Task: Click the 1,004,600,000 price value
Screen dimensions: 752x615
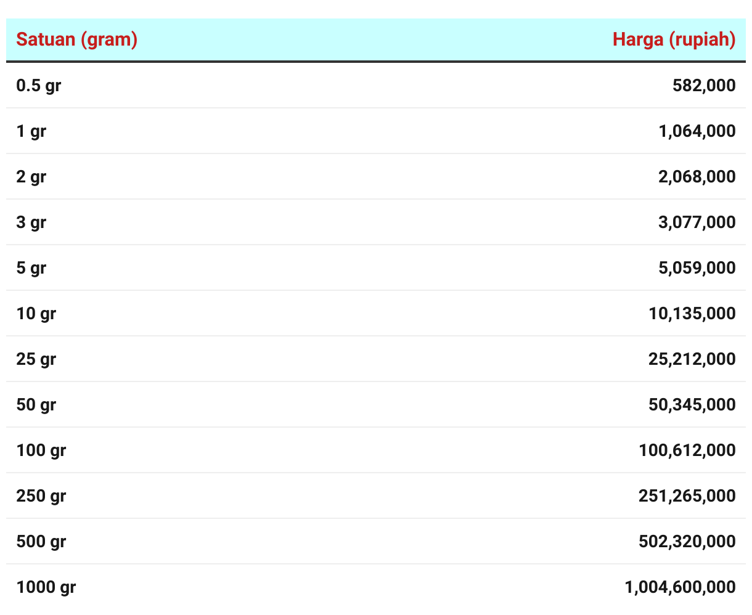Action: 680,587
